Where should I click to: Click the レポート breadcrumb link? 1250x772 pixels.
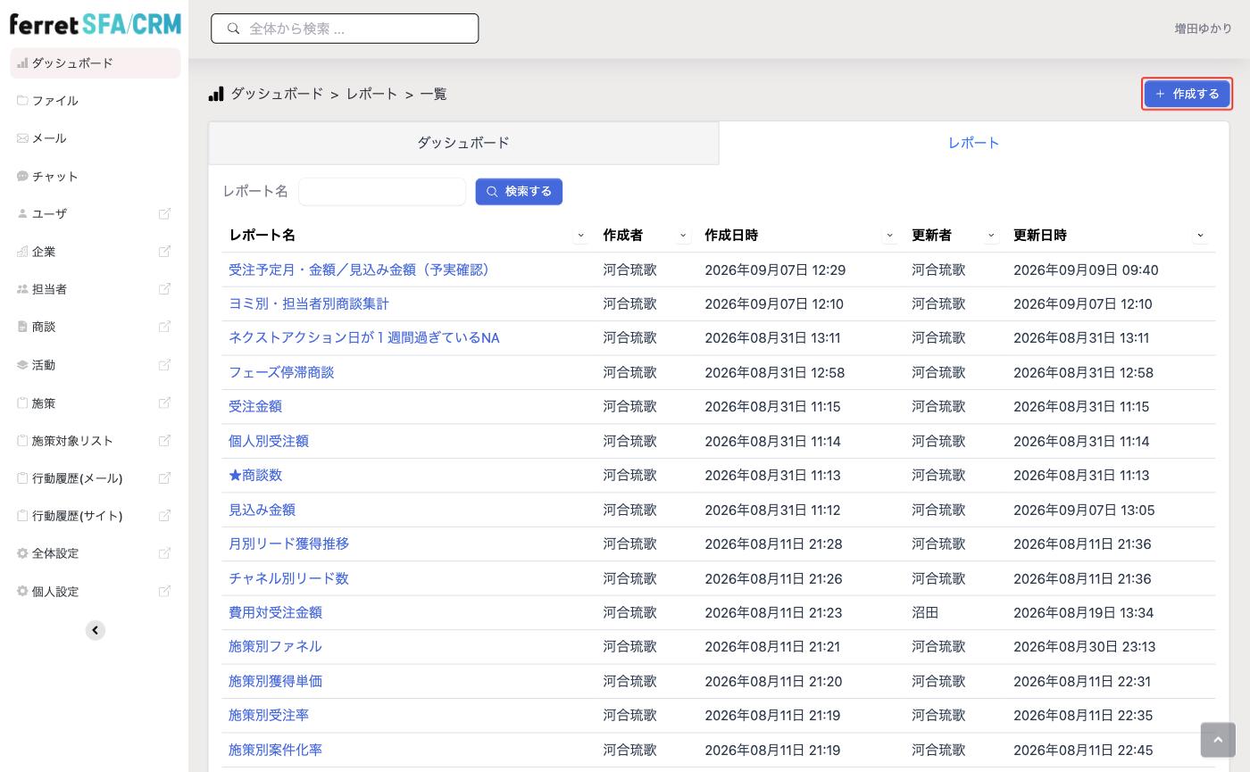tap(371, 94)
